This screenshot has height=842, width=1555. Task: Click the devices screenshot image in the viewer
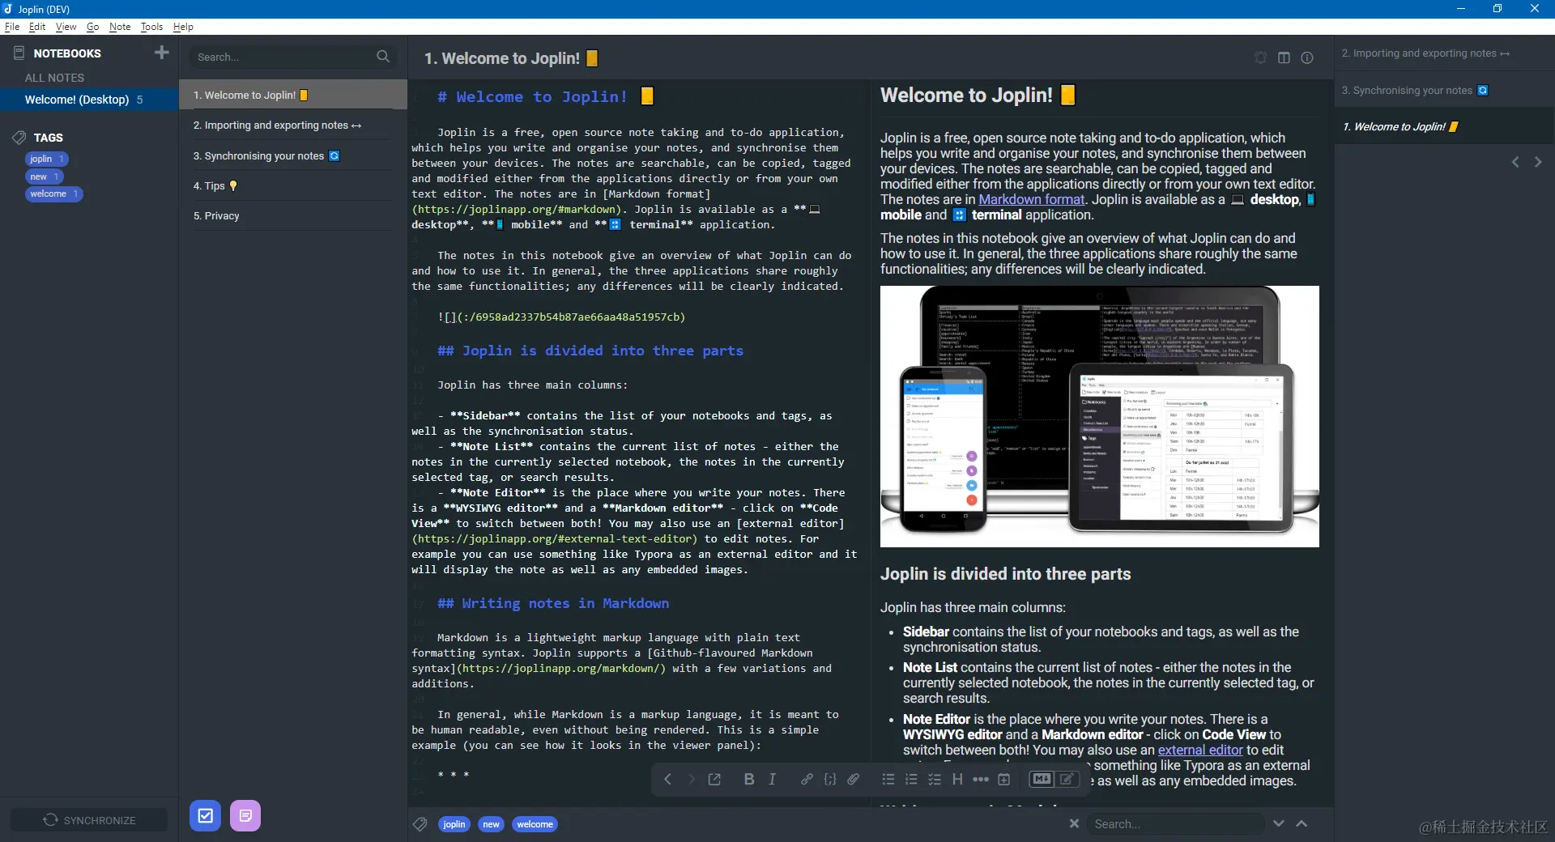click(x=1099, y=416)
